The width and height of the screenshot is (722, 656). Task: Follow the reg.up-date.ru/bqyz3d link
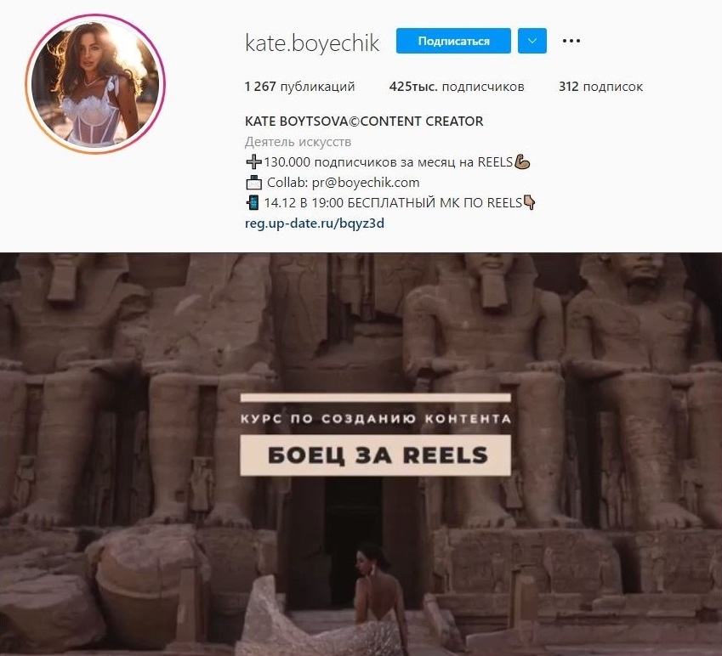tap(315, 223)
